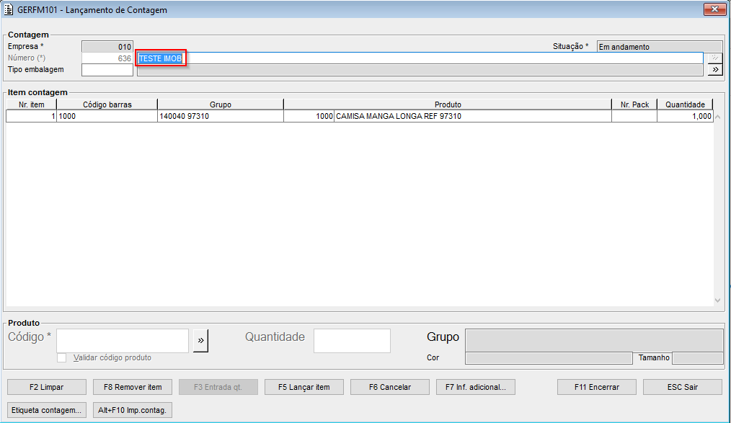731x423 pixels.
Task: Click the Cor display field
Action: tap(549, 357)
